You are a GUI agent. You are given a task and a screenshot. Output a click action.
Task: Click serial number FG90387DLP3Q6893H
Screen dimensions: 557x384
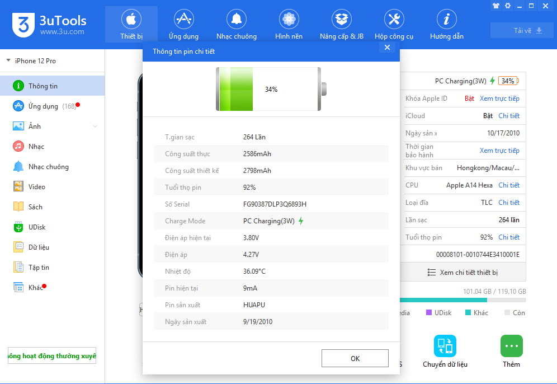pyautogui.click(x=275, y=204)
